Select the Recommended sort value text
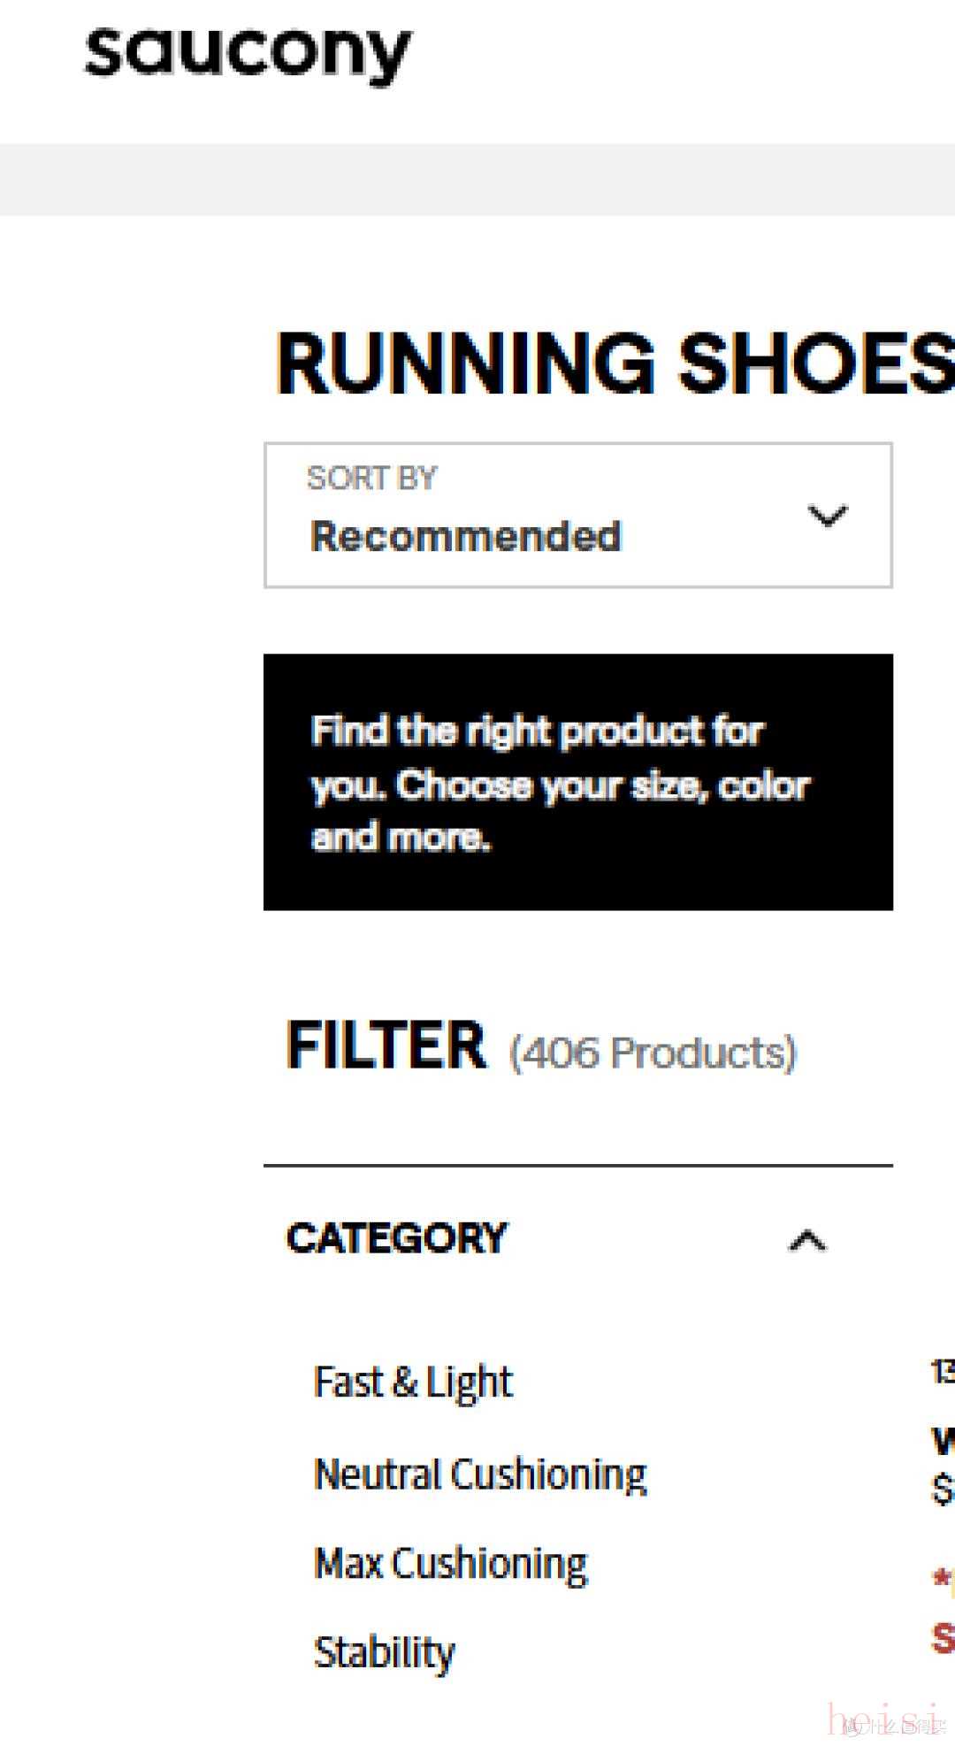Image resolution: width=955 pixels, height=1746 pixels. pos(466,536)
